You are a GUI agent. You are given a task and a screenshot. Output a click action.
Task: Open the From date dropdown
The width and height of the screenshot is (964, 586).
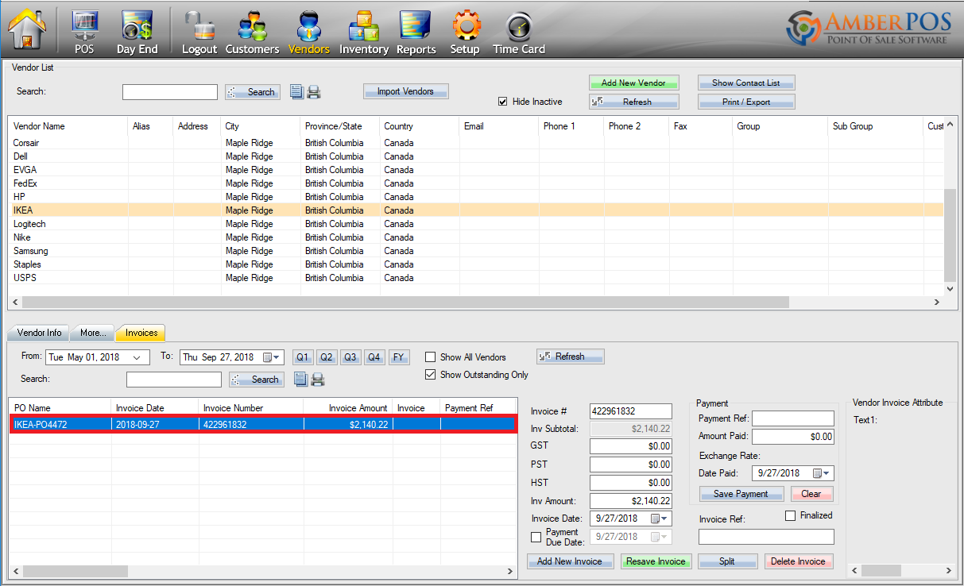pyautogui.click(x=137, y=357)
